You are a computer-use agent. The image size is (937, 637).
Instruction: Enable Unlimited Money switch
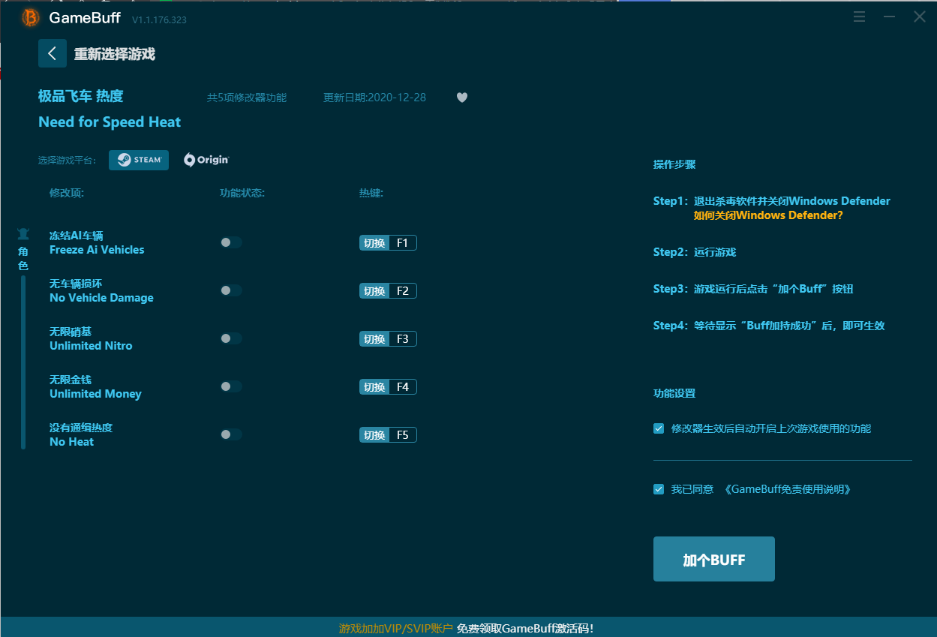click(x=231, y=386)
